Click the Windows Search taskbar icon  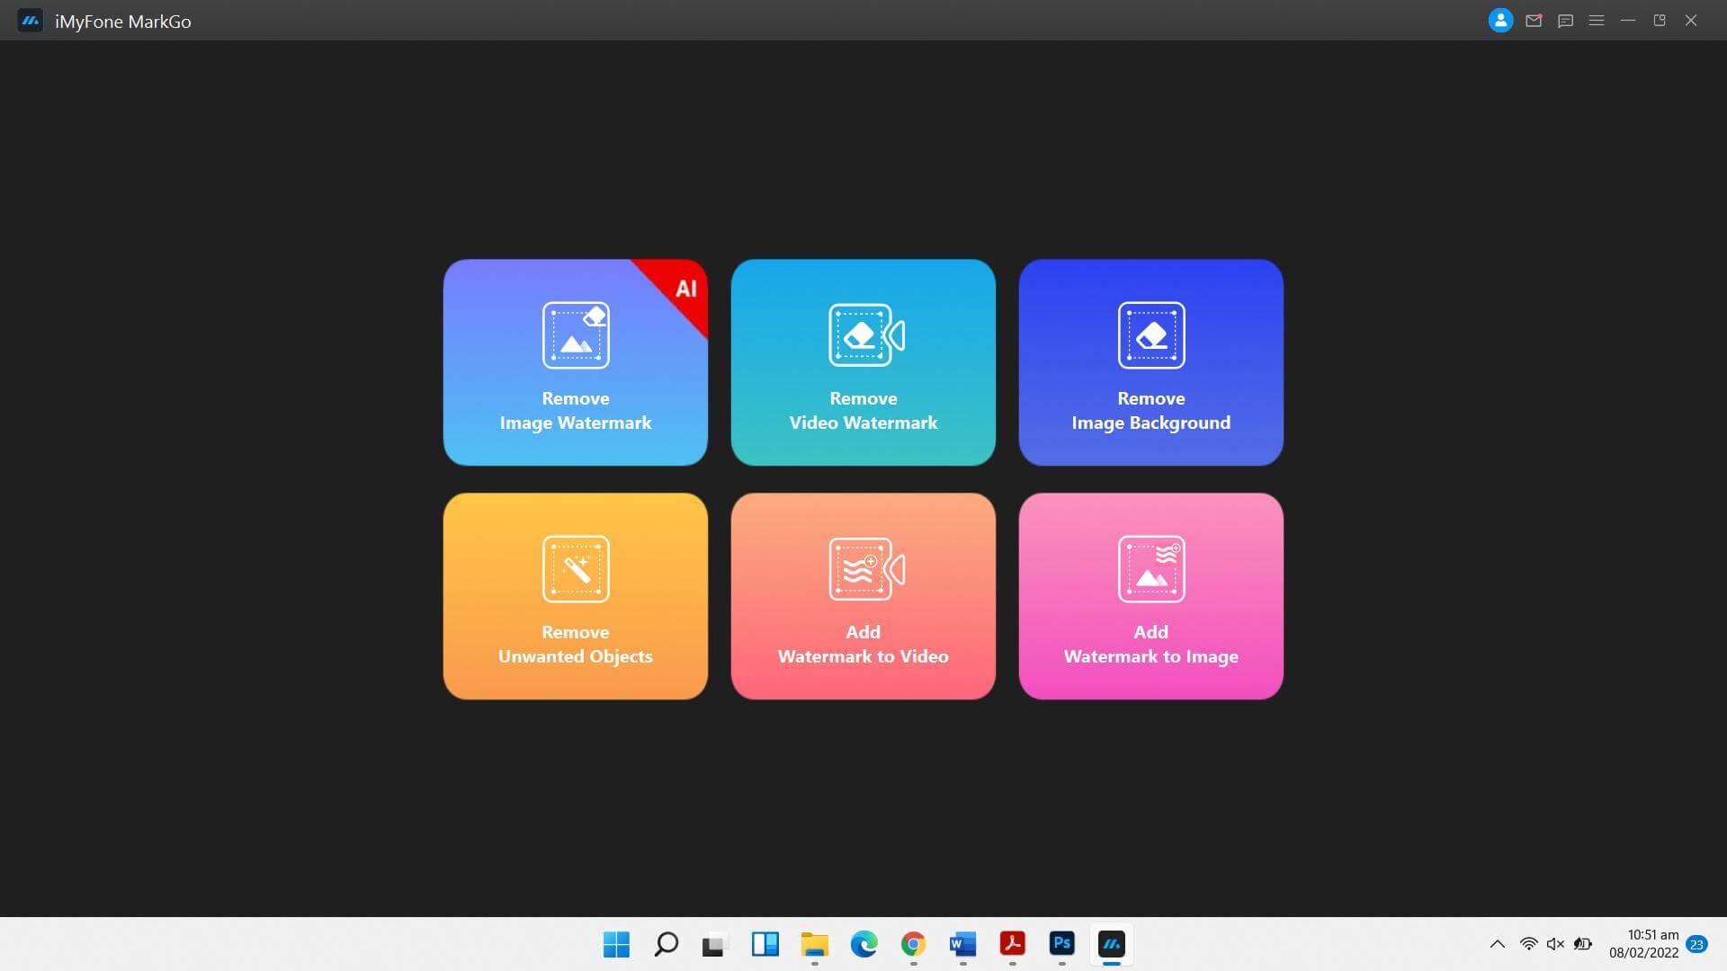coord(667,944)
